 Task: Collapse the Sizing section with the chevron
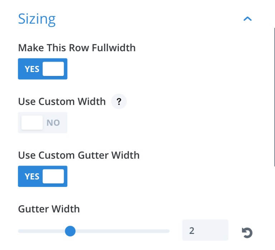tap(247, 19)
